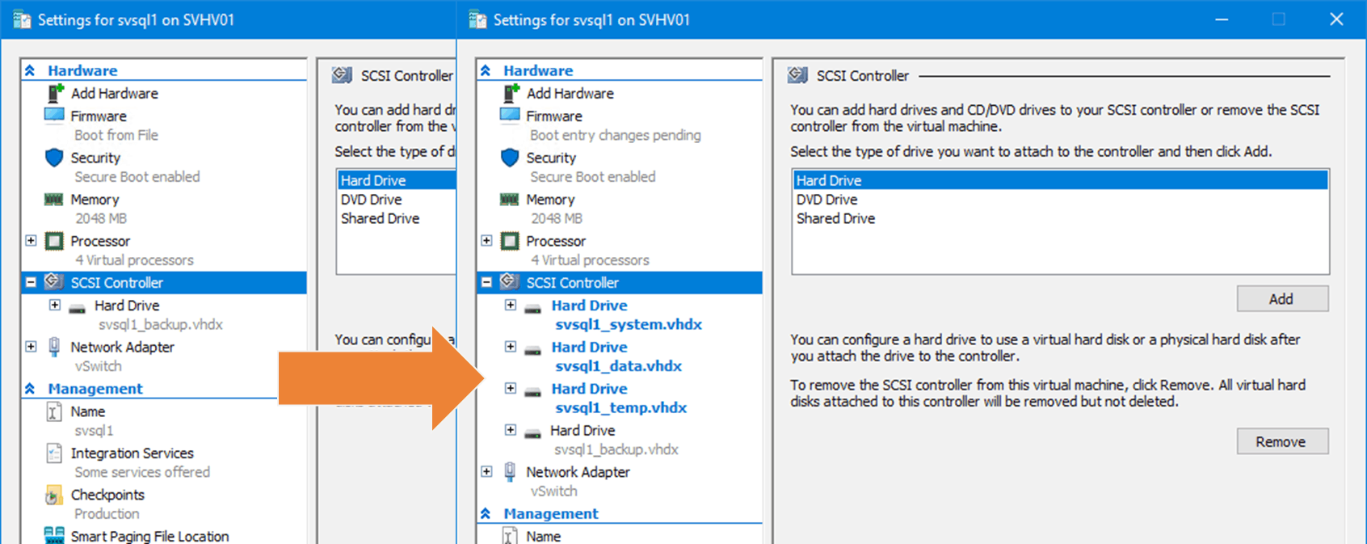Expand the Processor node in right window
The height and width of the screenshot is (544, 1367).
(x=486, y=240)
